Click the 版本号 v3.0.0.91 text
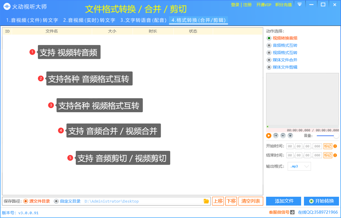 (x=20, y=213)
